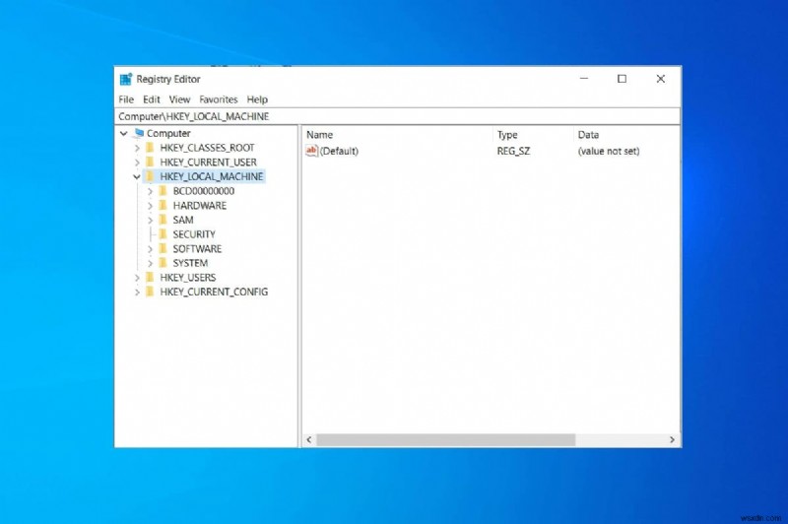This screenshot has width=788, height=524.
Task: Expand the HKEY_CLASSES_ROOT key
Action: point(137,148)
